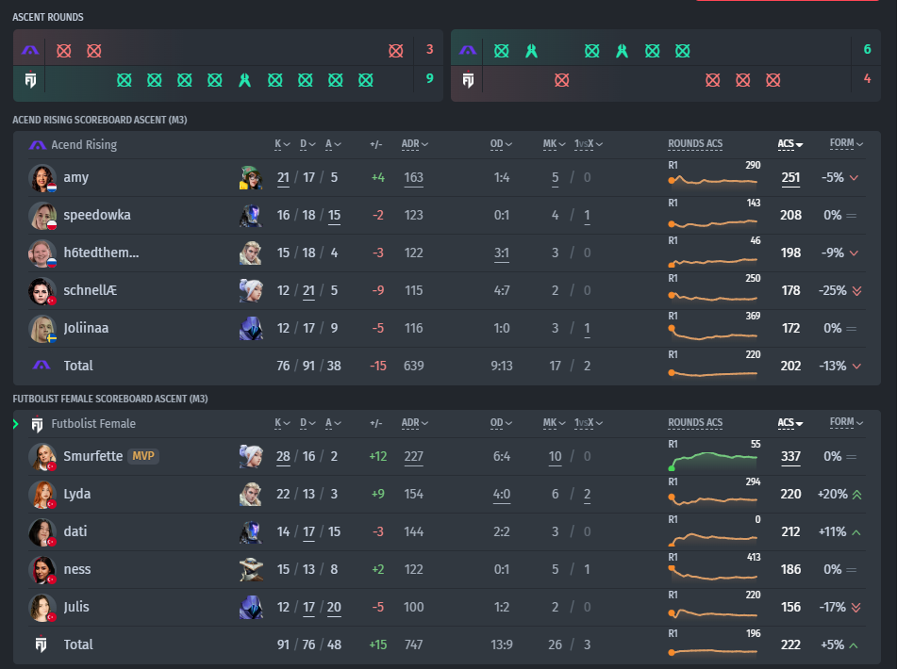
Task: Sort Futbolist Female table by MK
Action: tap(555, 423)
